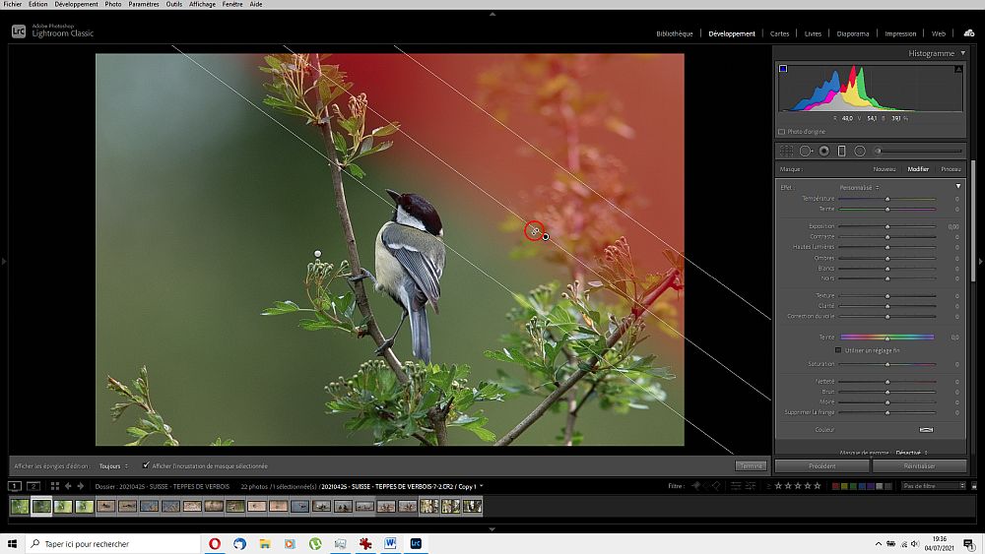Switch to the Bibliothèque module
The image size is (985, 554).
675,33
